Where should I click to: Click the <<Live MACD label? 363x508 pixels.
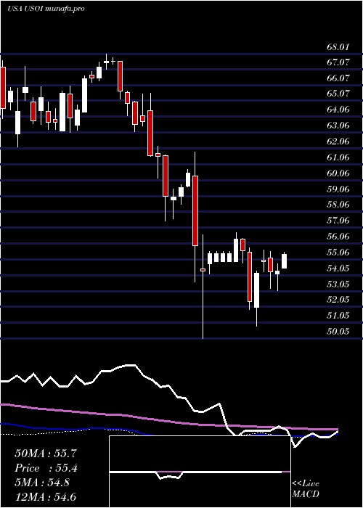tap(306, 489)
